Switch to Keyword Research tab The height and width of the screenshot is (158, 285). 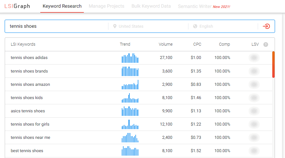point(62,6)
